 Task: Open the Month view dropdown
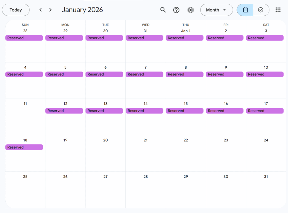(x=216, y=10)
